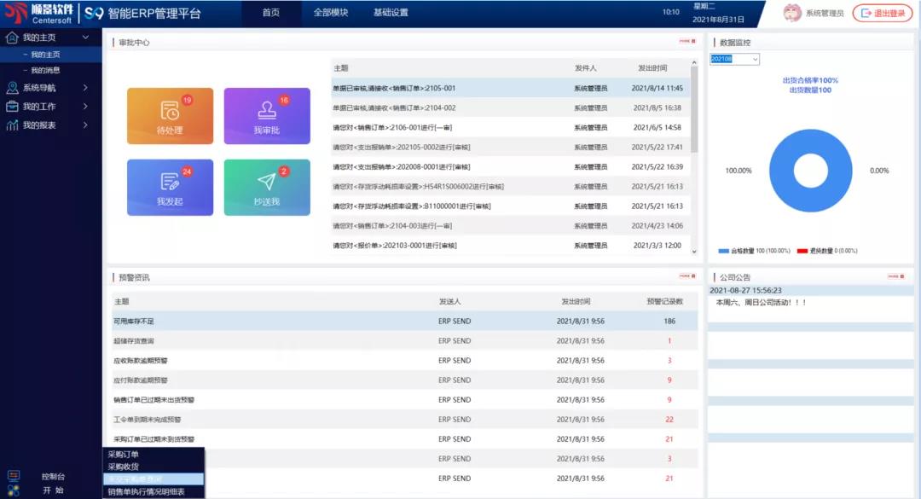
Task: Switch to the 全部模块 tab
Action: click(x=330, y=13)
